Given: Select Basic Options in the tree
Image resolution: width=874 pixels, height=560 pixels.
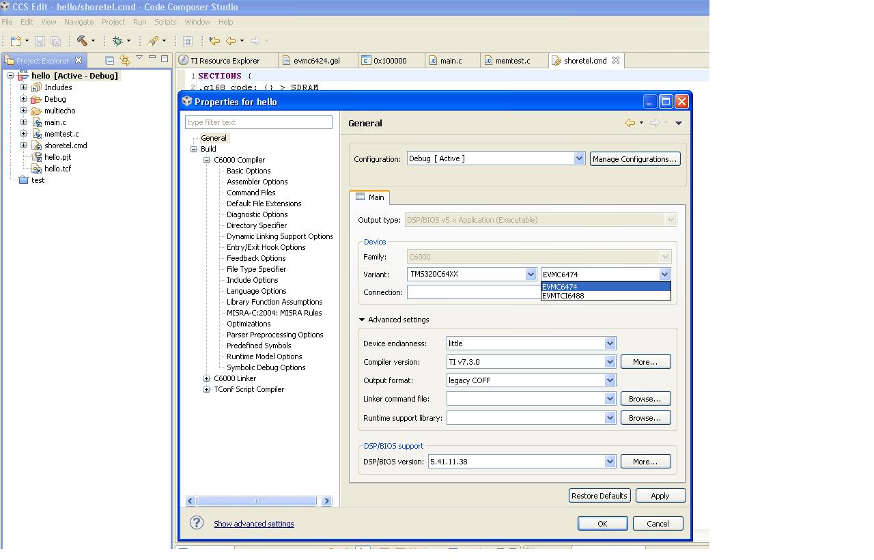Looking at the screenshot, I should [x=249, y=171].
